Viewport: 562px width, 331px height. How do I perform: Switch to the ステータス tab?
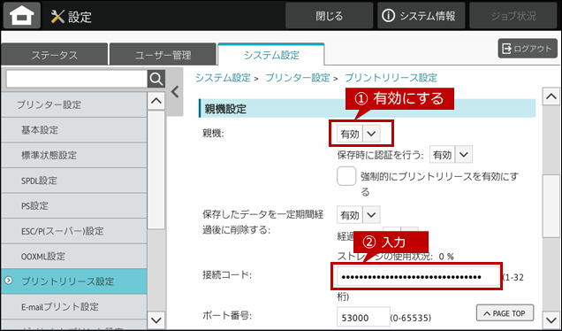tap(54, 55)
